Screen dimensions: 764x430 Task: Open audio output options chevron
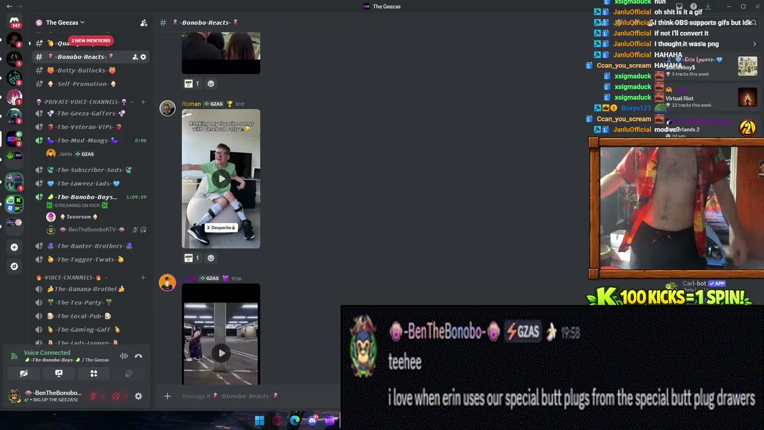(x=125, y=396)
